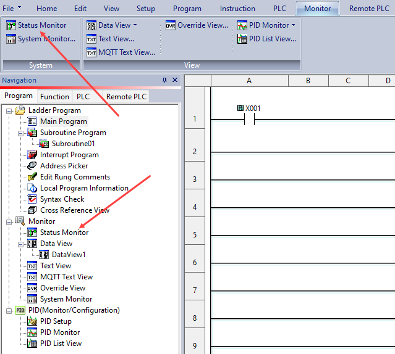Screen dimensions: 395x354
Task: Click the Override View icon in the tree
Action: coord(32,288)
